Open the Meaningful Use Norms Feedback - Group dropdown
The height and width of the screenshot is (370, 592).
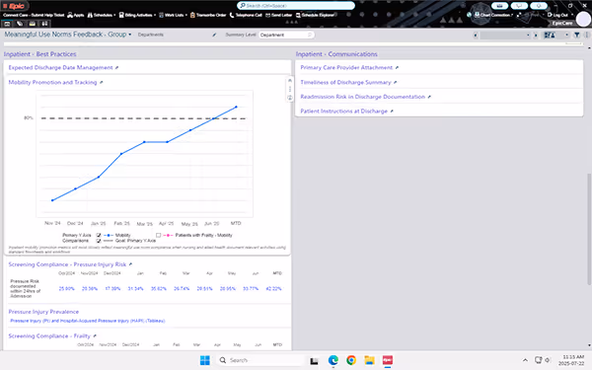130,35
